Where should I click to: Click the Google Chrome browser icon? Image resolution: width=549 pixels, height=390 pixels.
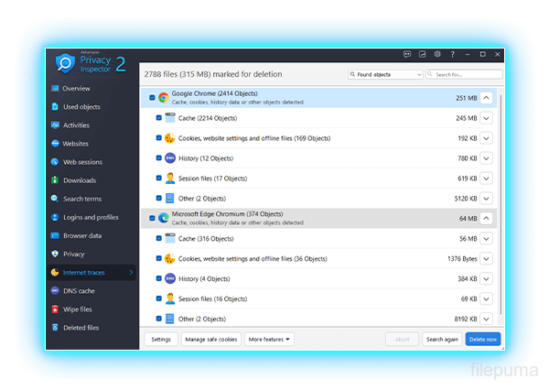click(x=163, y=97)
